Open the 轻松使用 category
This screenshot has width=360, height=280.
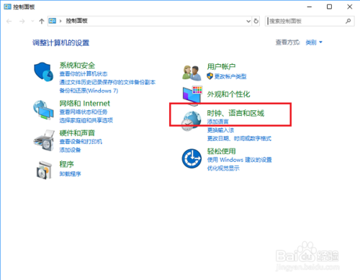221,151
